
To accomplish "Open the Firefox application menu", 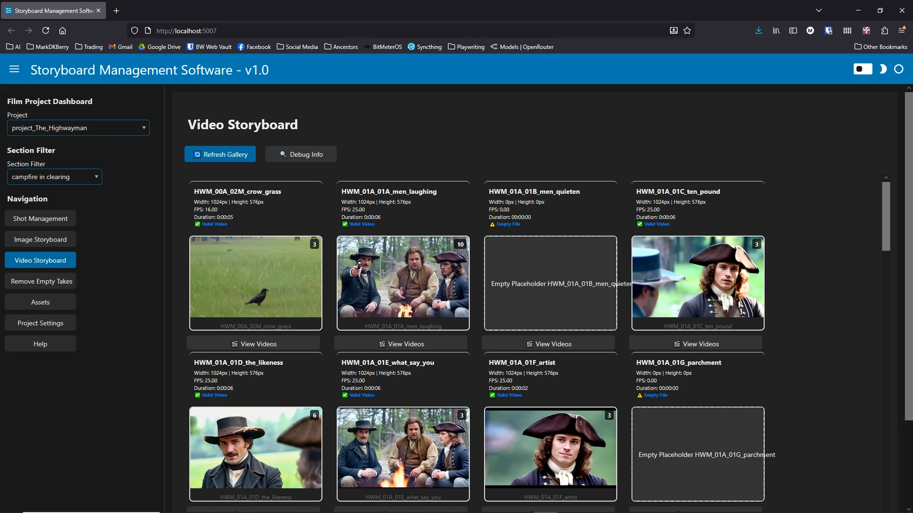I will 902,30.
